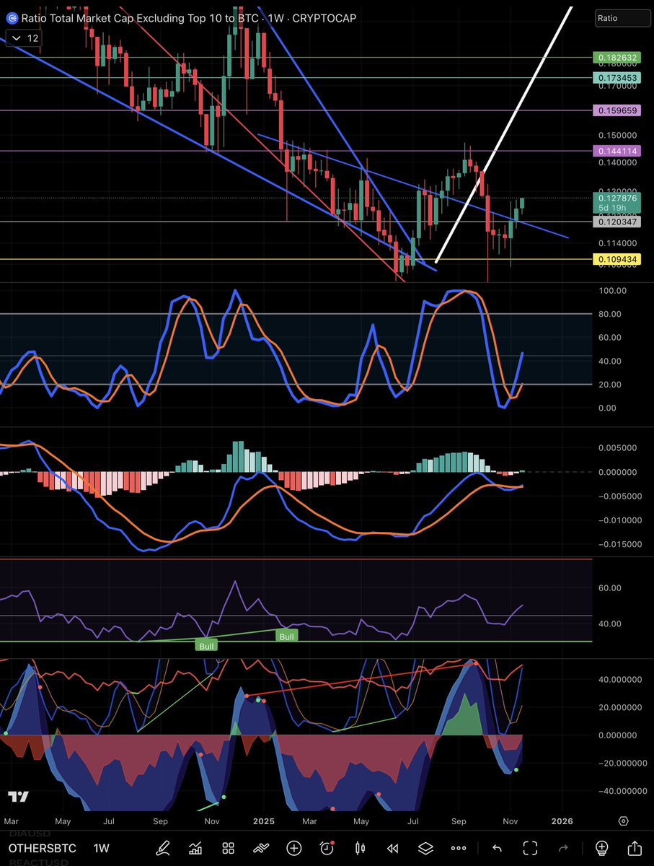Collapse the indicator legend showing 12

coord(24,39)
